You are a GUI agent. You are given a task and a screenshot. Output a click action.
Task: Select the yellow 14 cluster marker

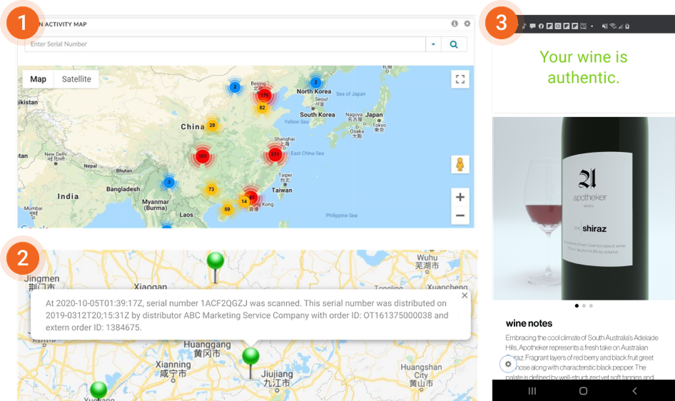pos(244,201)
